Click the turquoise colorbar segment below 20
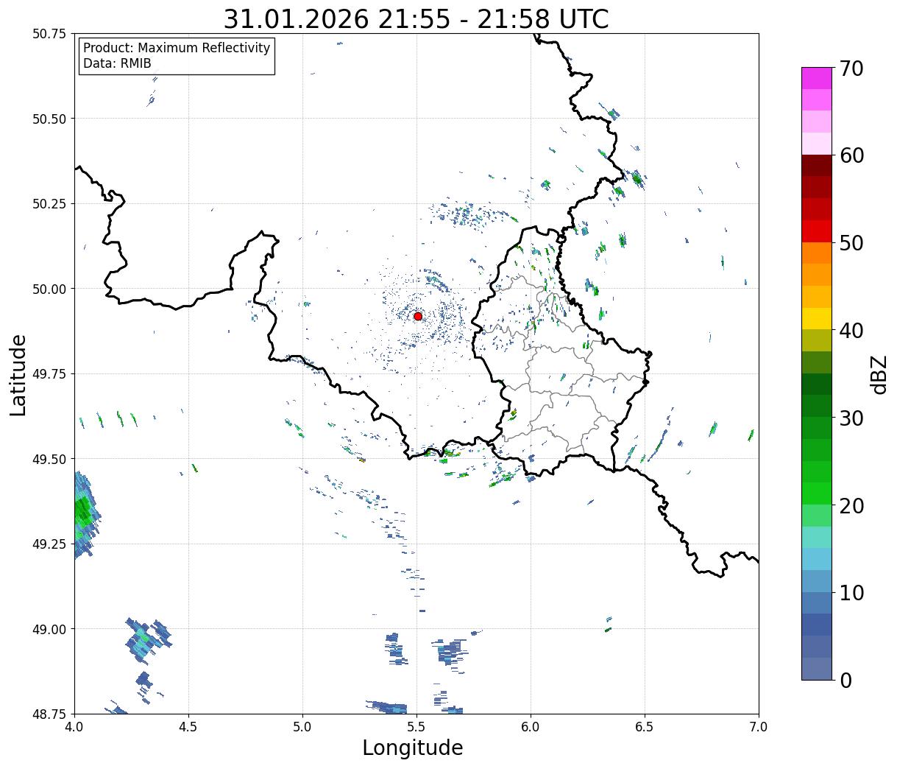Screen dimensions: 897x766 coord(817,537)
